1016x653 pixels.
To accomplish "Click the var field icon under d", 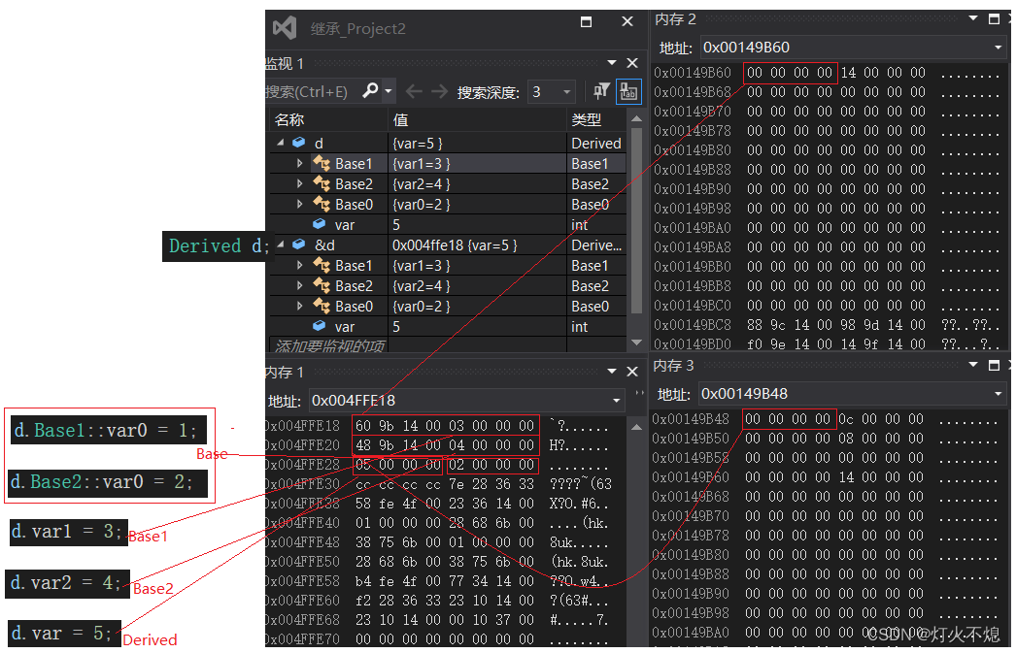I will (x=319, y=224).
